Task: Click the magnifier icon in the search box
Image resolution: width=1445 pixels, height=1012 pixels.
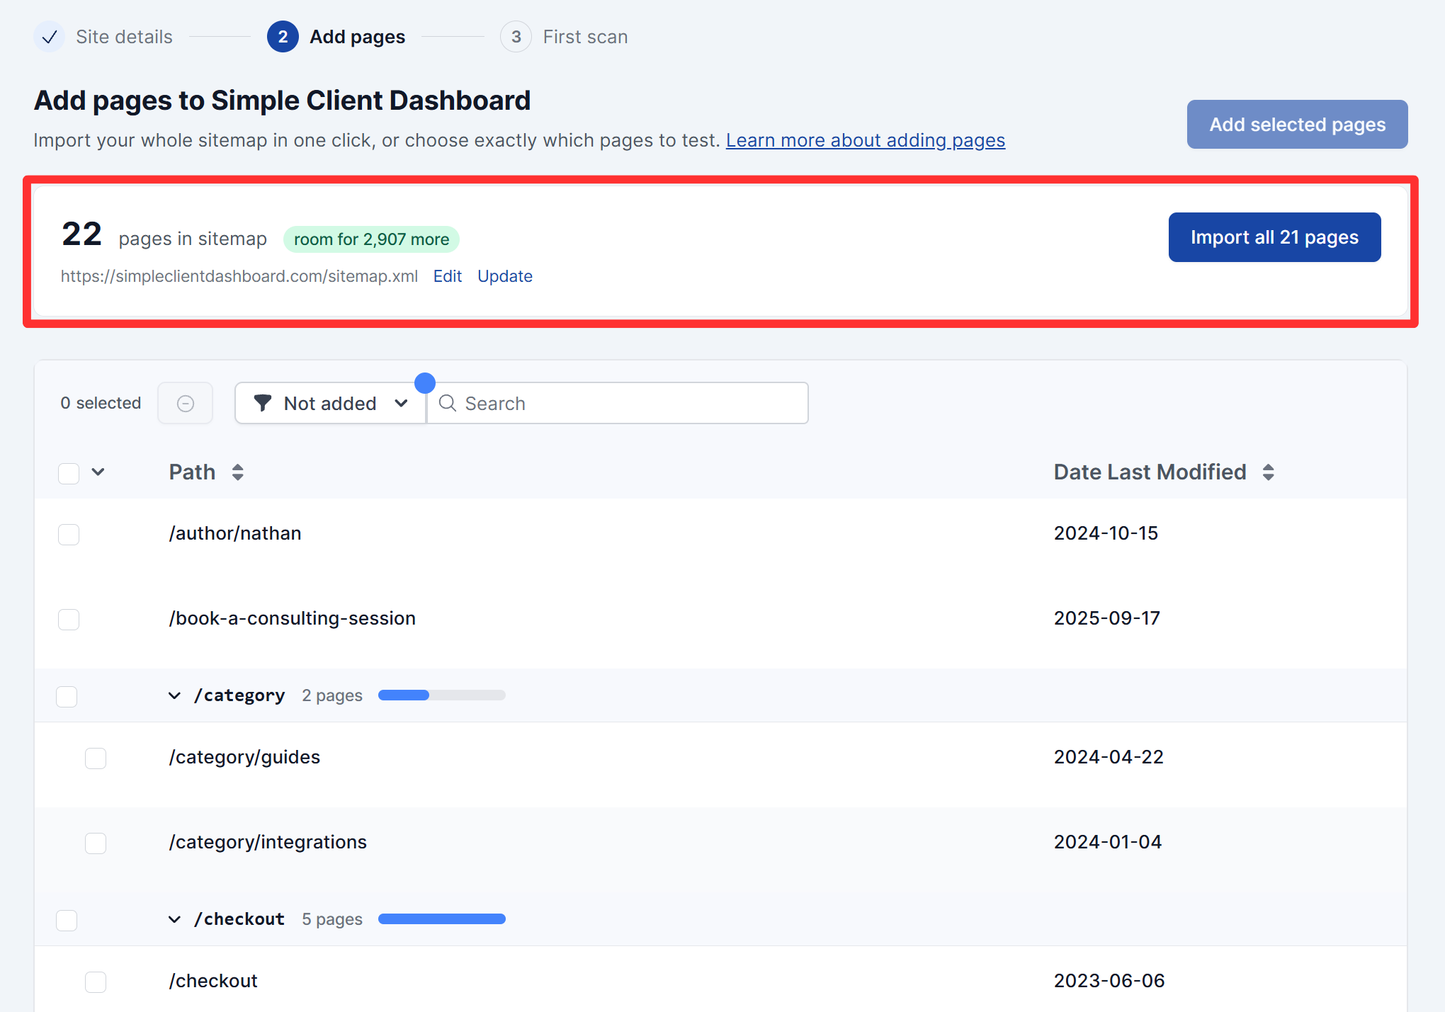Action: pyautogui.click(x=447, y=403)
